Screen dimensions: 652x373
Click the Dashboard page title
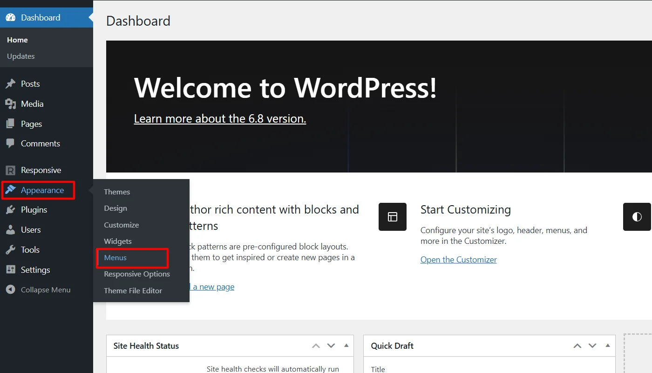138,21
